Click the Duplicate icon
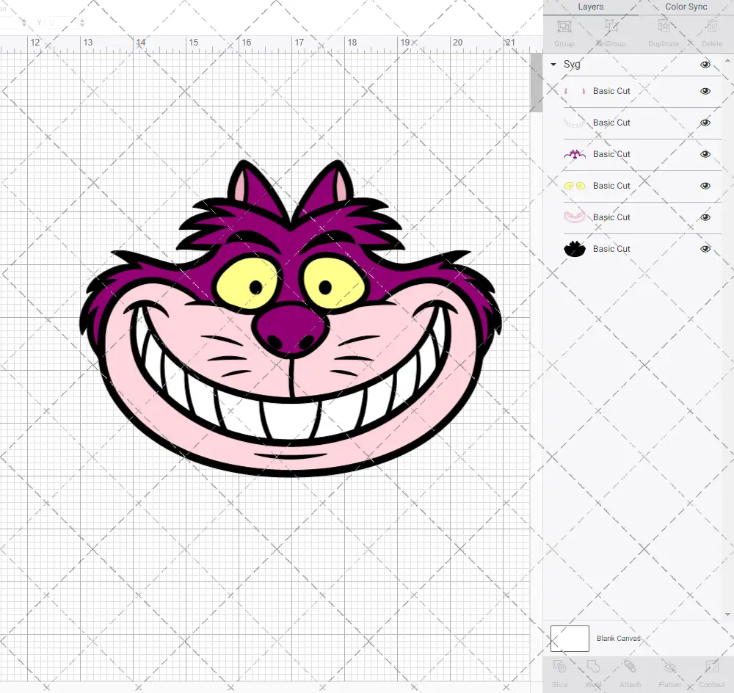This screenshot has height=693, width=734. click(x=664, y=26)
